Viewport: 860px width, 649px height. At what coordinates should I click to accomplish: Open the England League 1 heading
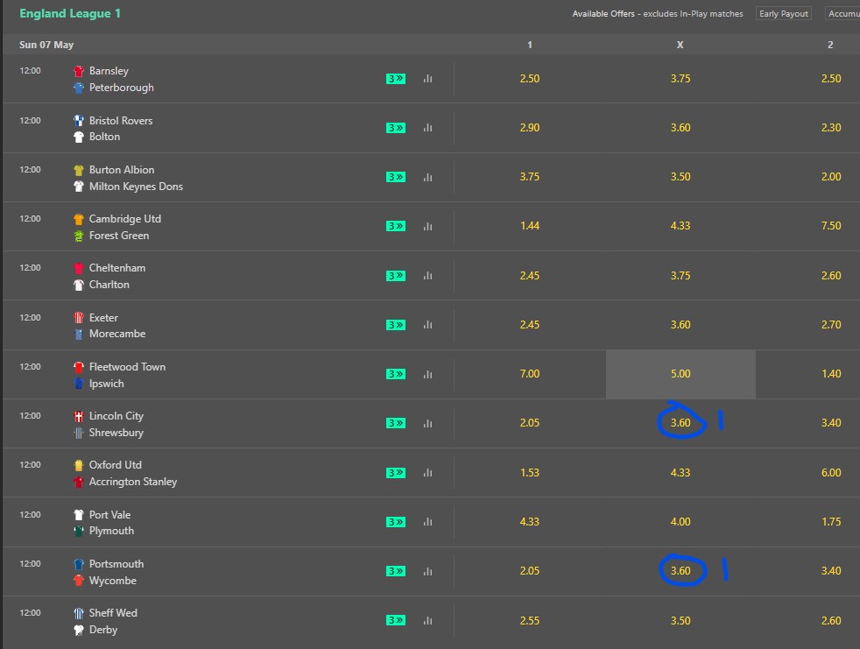tap(70, 14)
